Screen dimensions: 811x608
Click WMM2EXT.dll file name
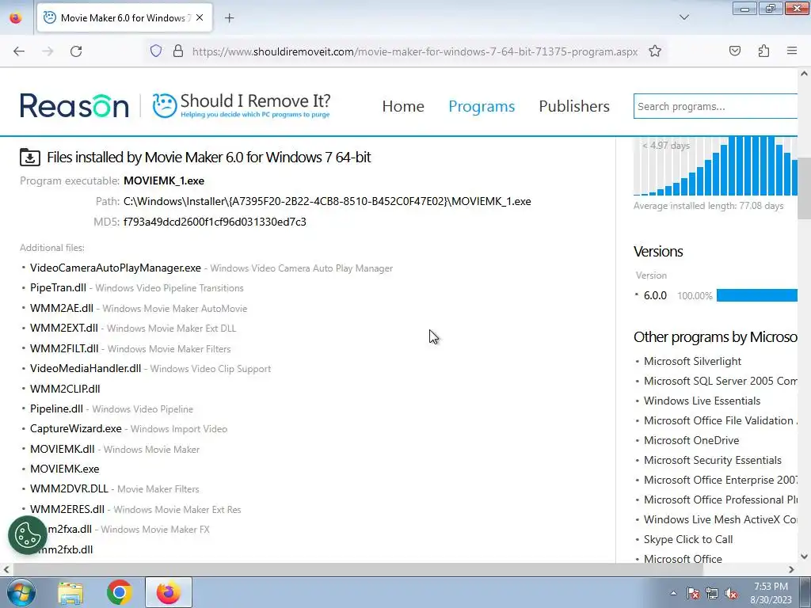coord(63,328)
